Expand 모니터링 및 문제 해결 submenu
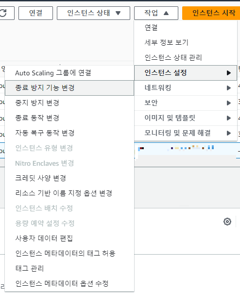Viewport: 240px width, 293px height. pyautogui.click(x=186, y=133)
